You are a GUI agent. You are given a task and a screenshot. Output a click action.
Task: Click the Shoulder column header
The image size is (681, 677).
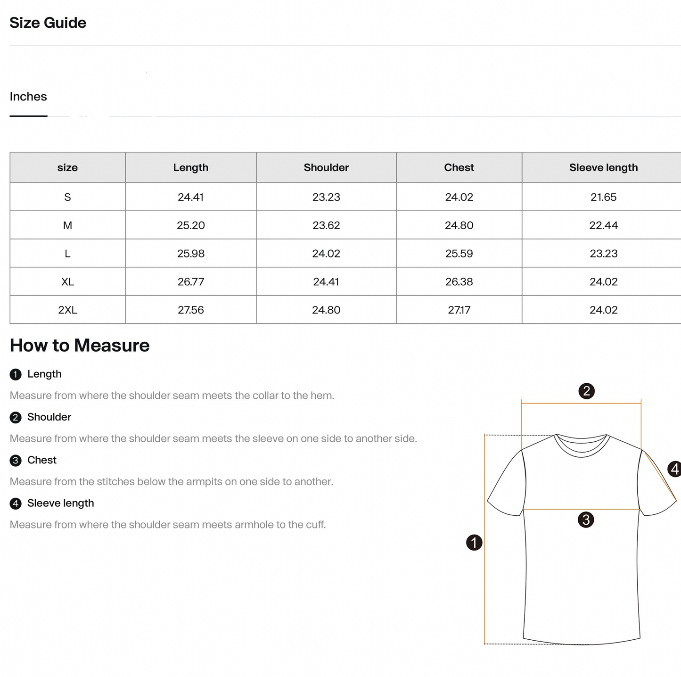click(x=326, y=167)
